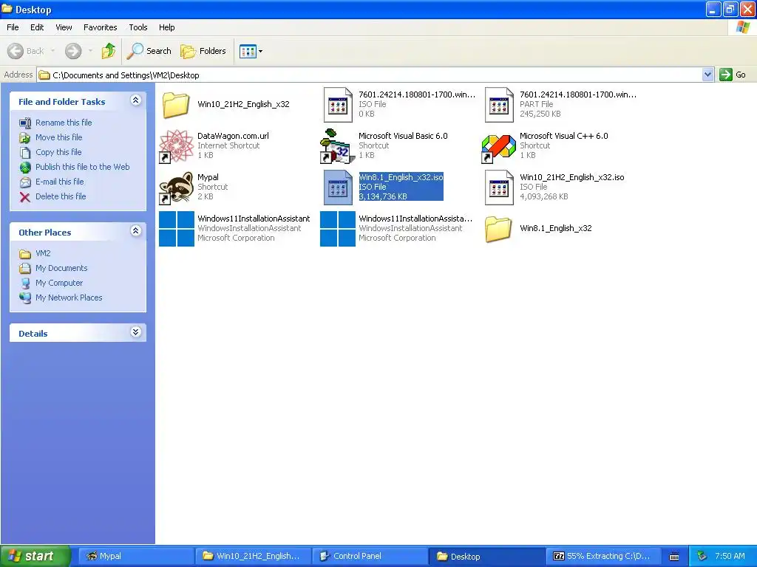Click Move this file link
The width and height of the screenshot is (757, 567).
[x=59, y=137]
